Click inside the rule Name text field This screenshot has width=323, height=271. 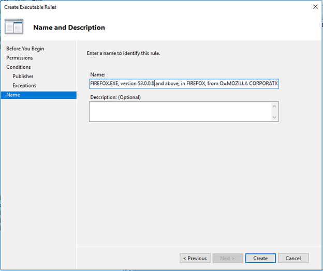(184, 83)
